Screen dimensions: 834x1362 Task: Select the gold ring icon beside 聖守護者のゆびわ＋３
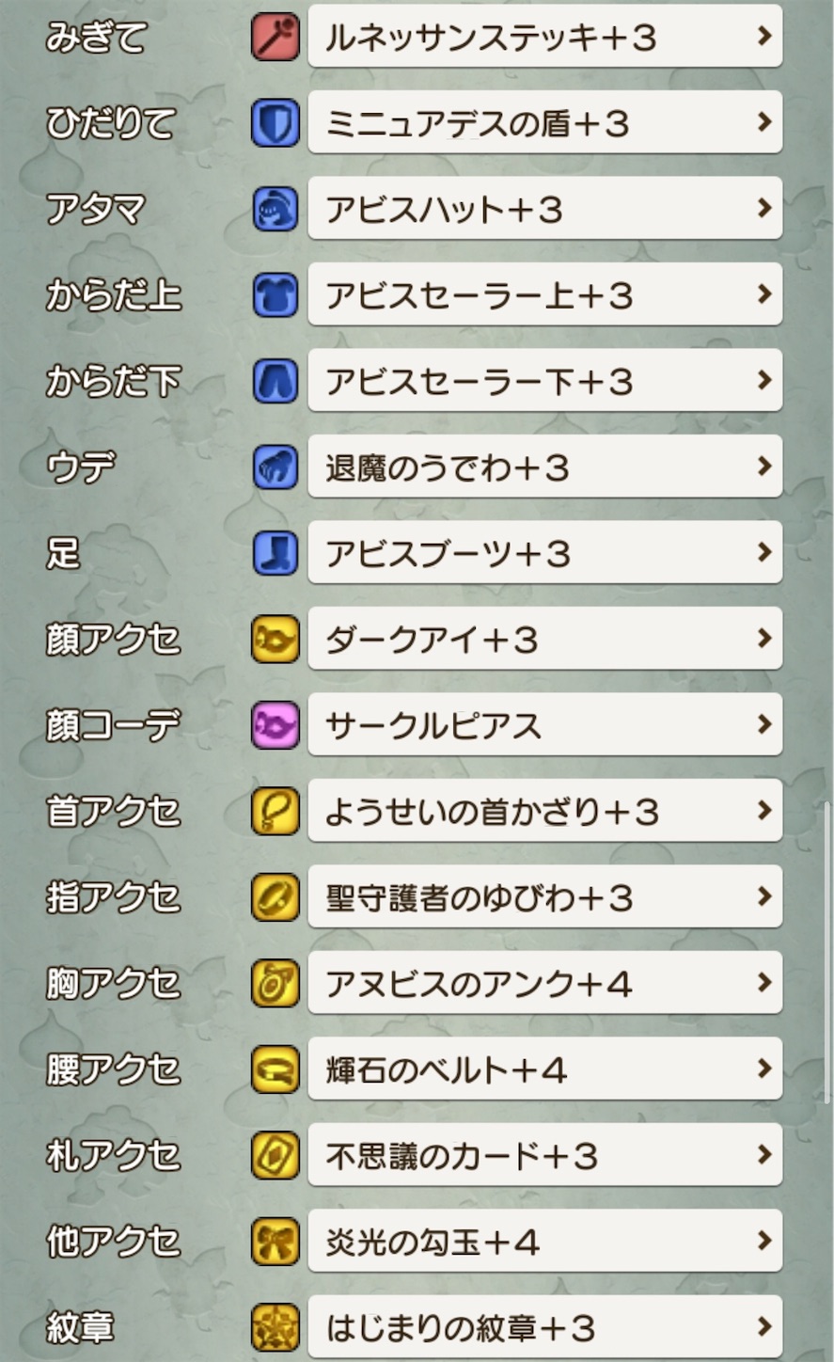[x=275, y=897]
